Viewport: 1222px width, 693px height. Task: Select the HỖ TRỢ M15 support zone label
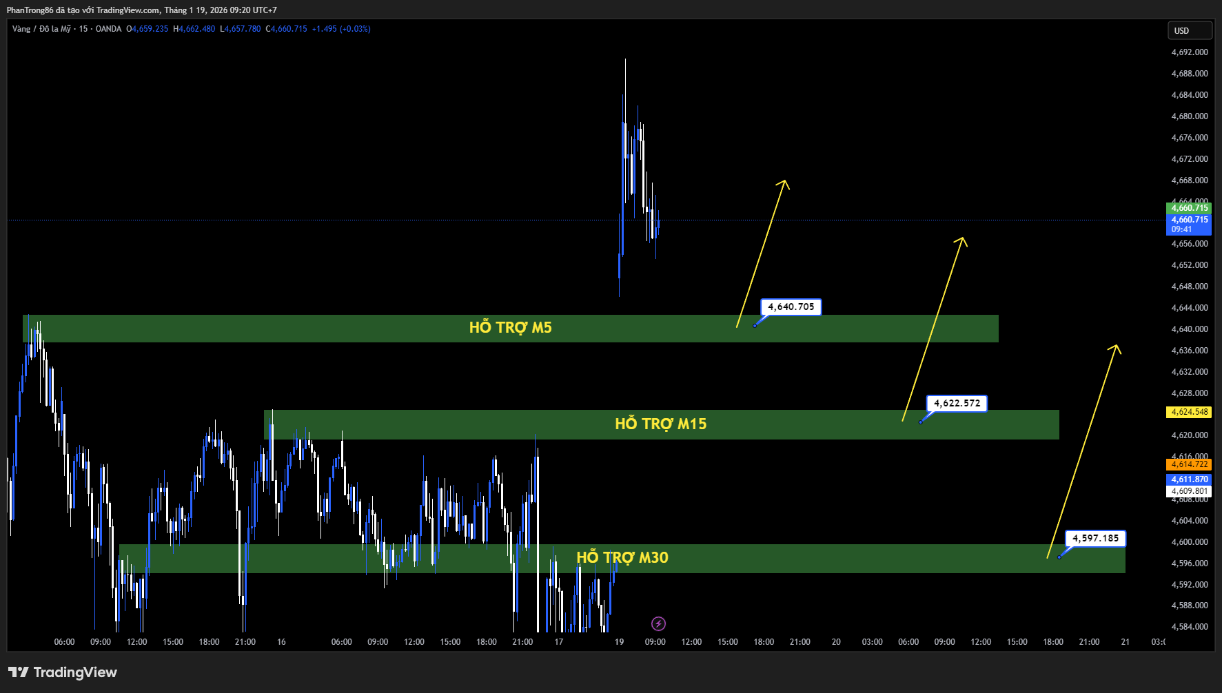pyautogui.click(x=660, y=424)
